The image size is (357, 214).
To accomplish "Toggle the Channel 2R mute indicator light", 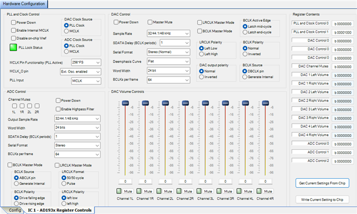I will coord(179,191).
